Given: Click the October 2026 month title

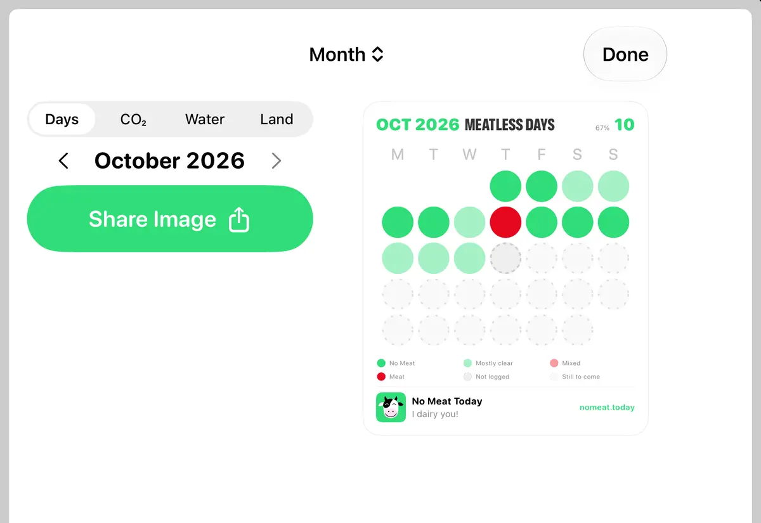Looking at the screenshot, I should click(169, 161).
